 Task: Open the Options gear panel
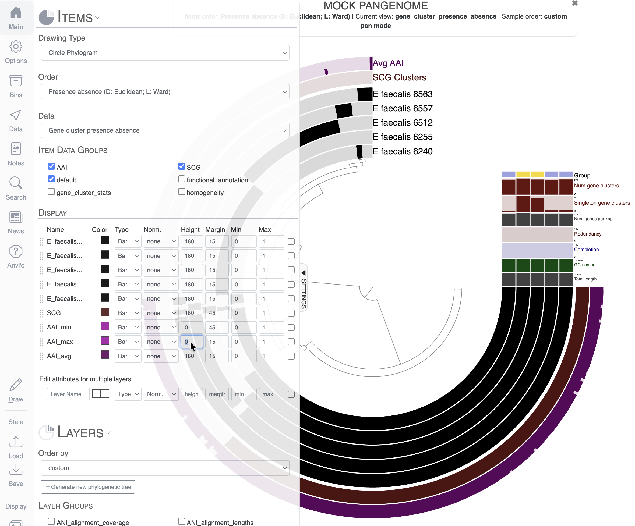tap(16, 52)
